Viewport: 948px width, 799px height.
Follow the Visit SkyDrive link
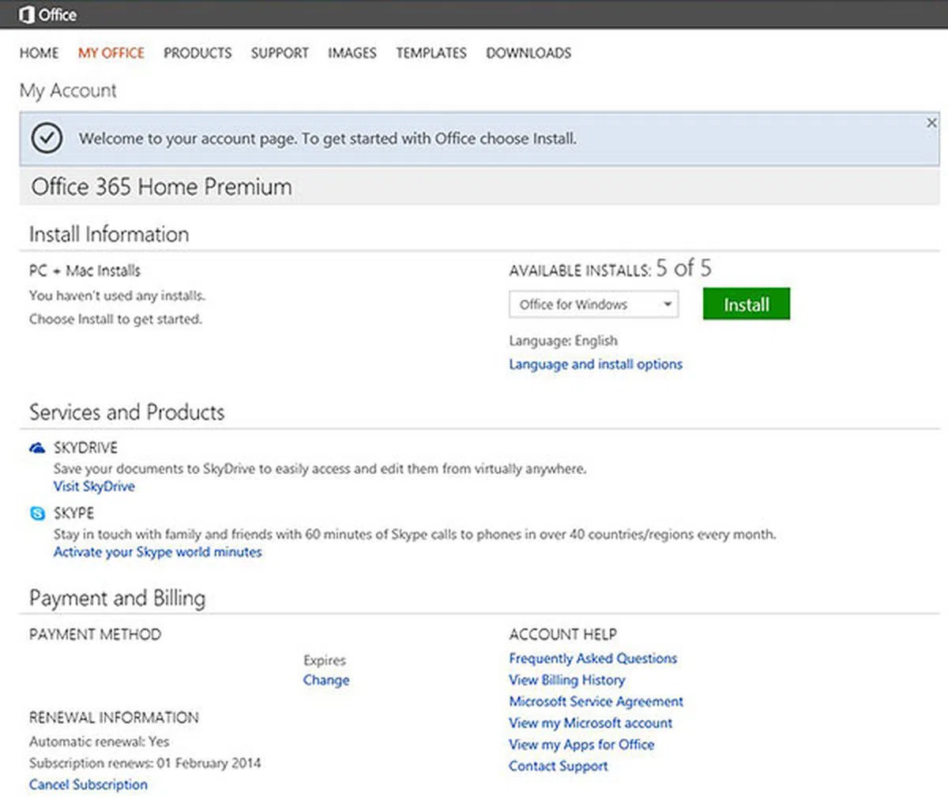[x=94, y=486]
